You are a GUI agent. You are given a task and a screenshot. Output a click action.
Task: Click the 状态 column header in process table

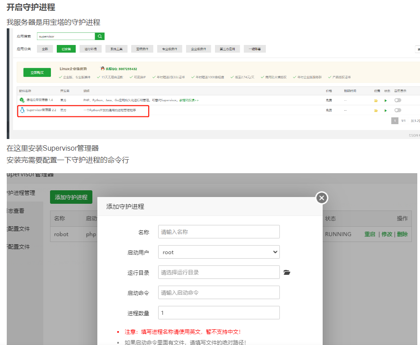330,219
